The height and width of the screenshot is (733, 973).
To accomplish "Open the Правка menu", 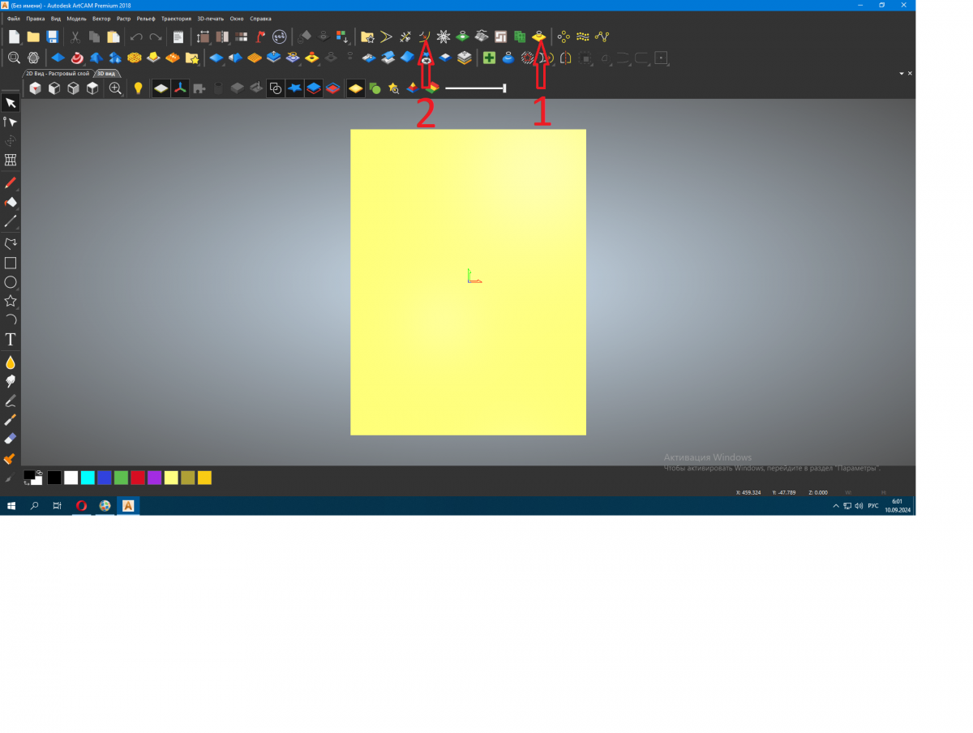I will click(x=36, y=18).
